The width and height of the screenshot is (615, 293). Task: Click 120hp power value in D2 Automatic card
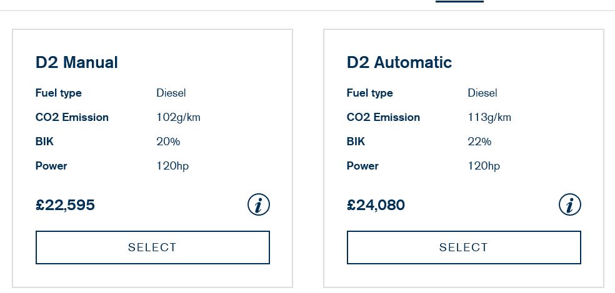coord(484,166)
